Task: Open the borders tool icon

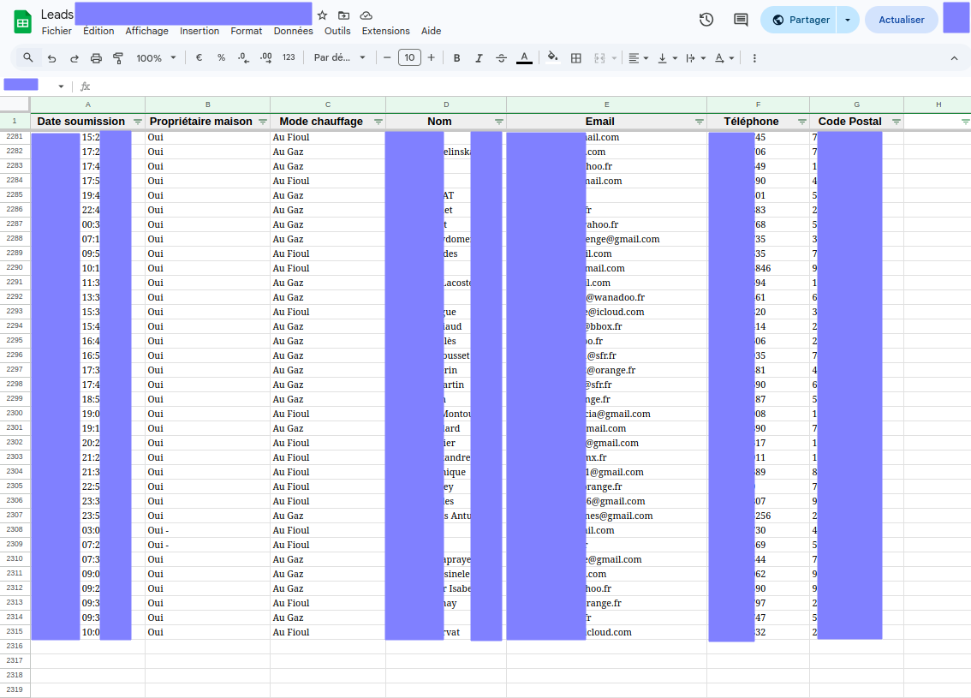Action: pos(576,58)
